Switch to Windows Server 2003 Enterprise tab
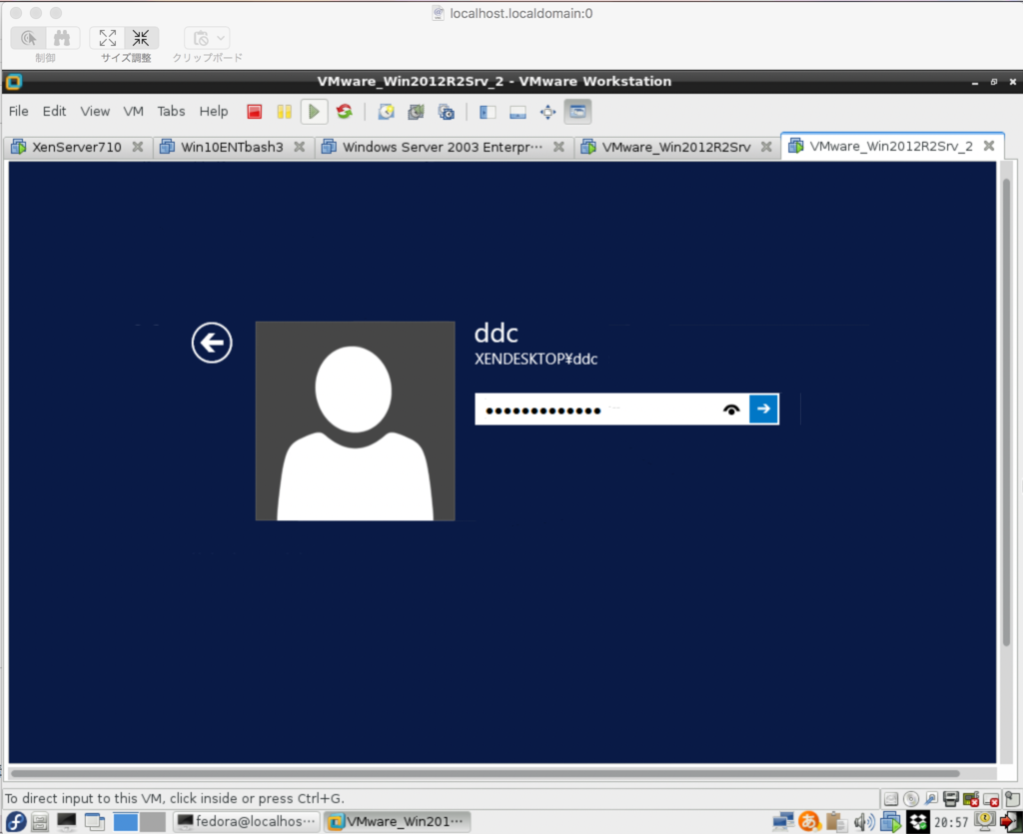Image resolution: width=1023 pixels, height=834 pixels. [x=443, y=147]
